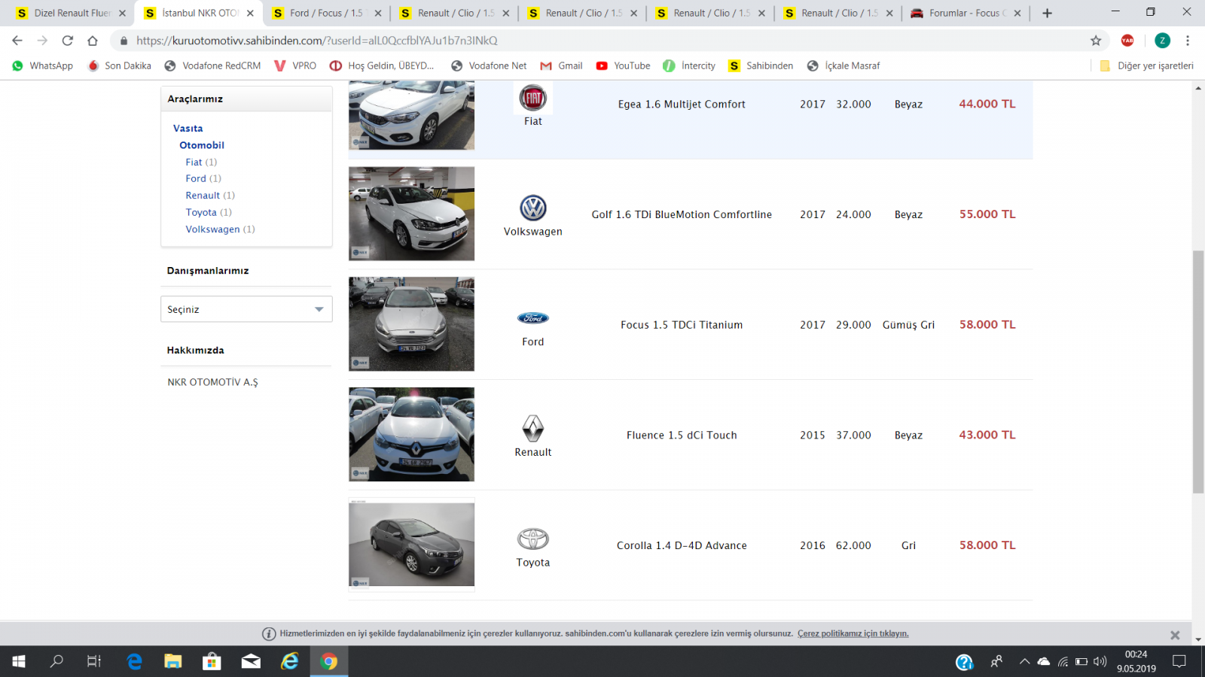
Task: Open the green Z profile avatar
Action: click(1162, 41)
